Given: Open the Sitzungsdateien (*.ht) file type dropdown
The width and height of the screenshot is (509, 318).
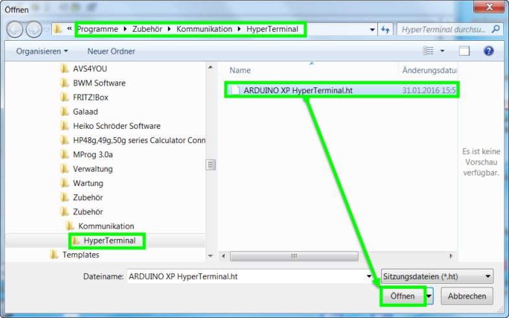Looking at the screenshot, I should pos(438,276).
